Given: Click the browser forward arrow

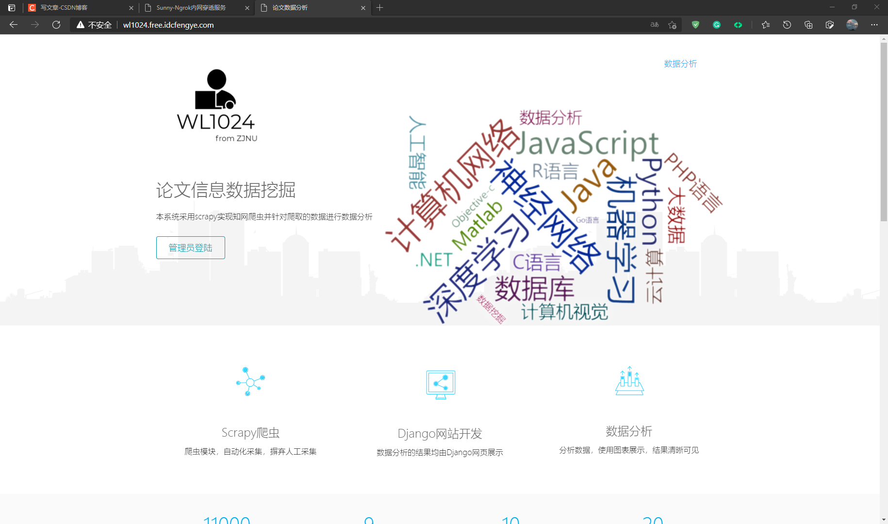Looking at the screenshot, I should tap(35, 25).
